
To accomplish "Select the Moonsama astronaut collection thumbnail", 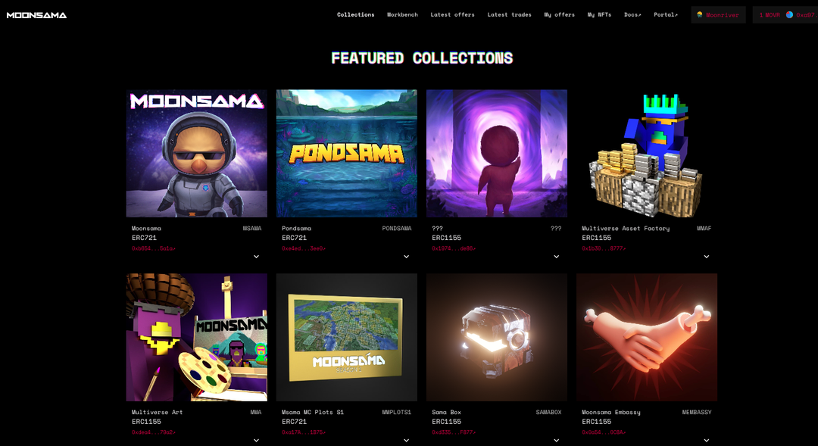I will 197,154.
